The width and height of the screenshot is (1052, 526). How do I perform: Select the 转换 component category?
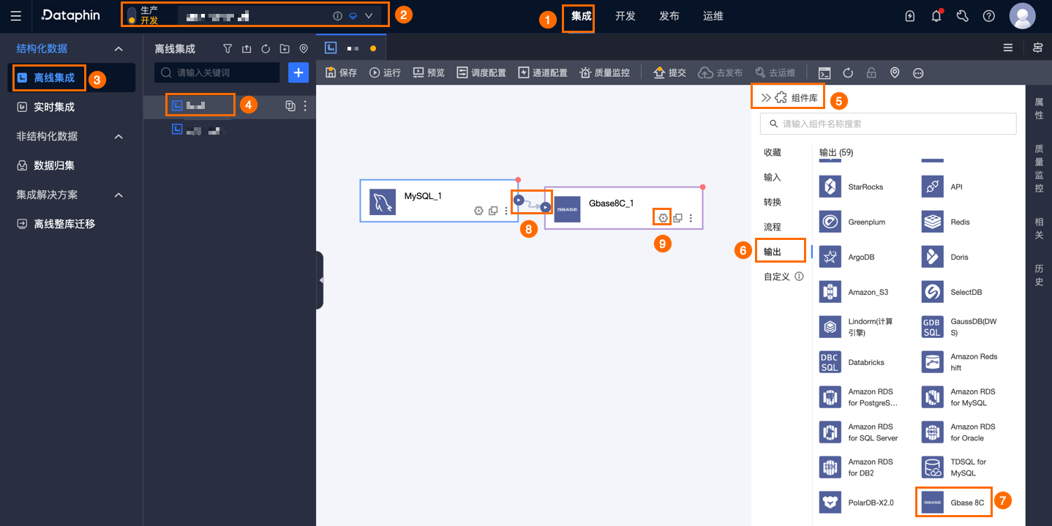tap(773, 202)
